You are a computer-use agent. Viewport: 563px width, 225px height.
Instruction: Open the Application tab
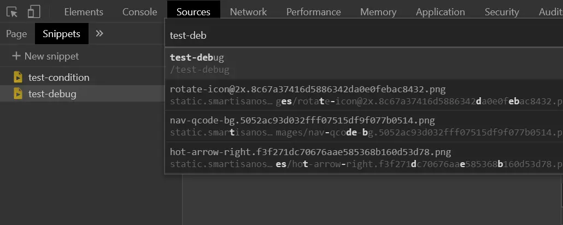pos(440,11)
